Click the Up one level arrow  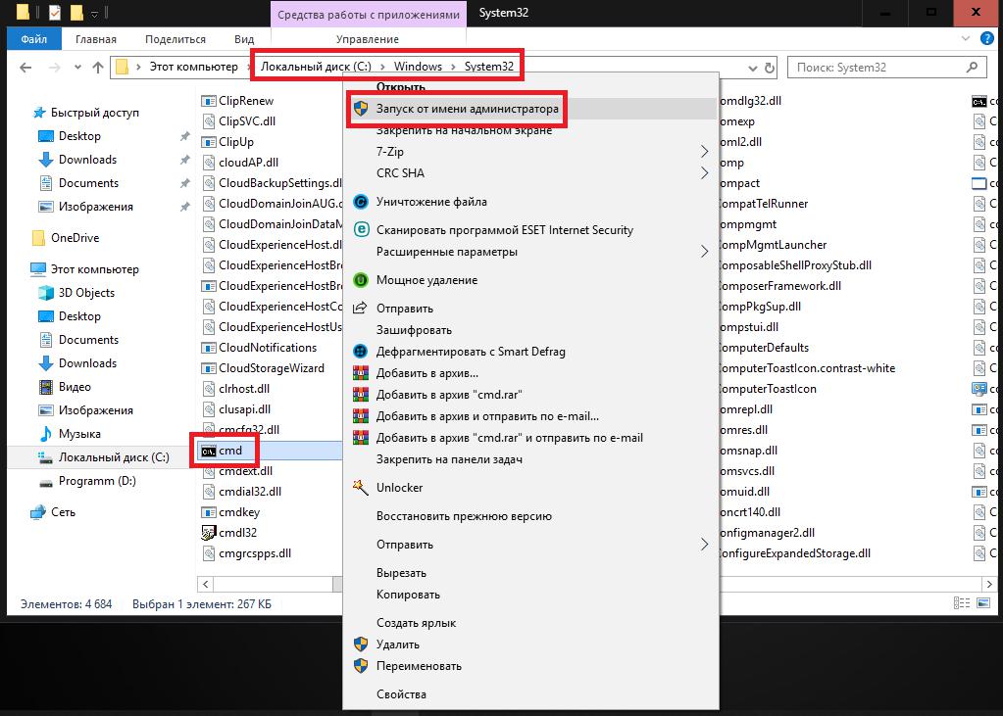click(x=98, y=68)
